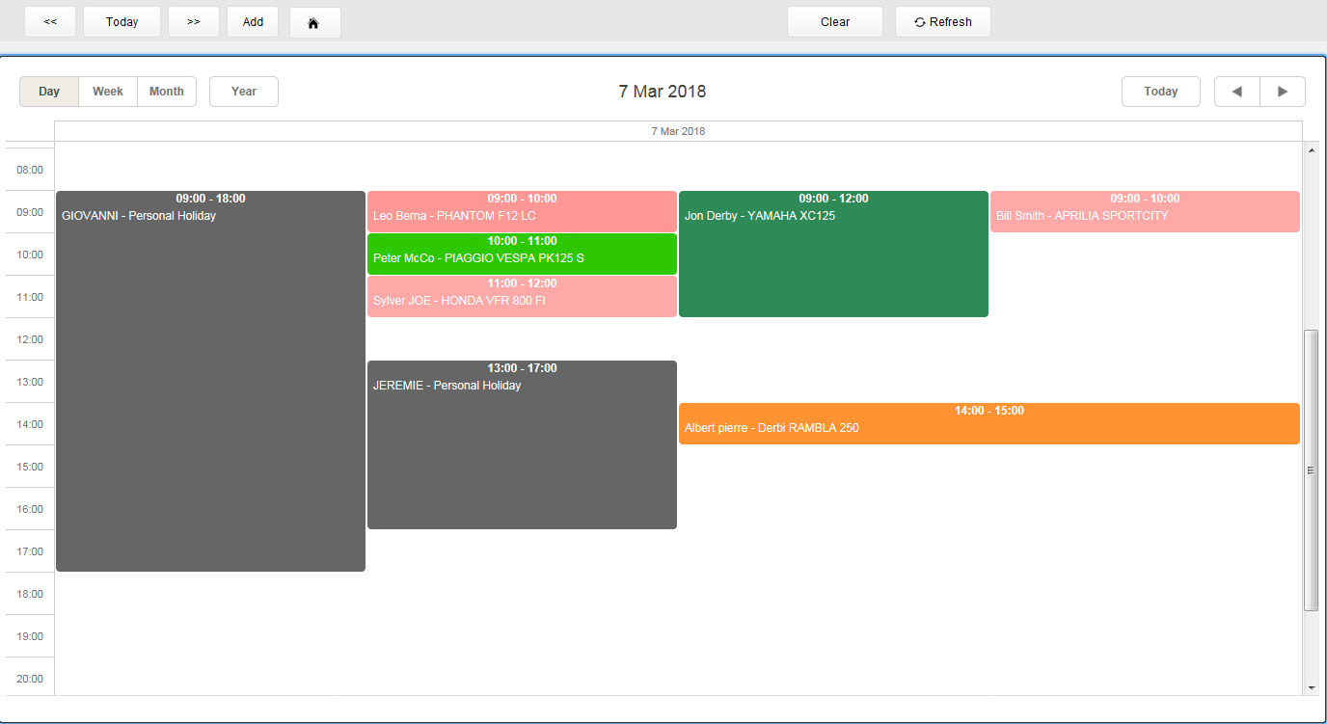The width and height of the screenshot is (1327, 724).
Task: Click the 18:00 time label
Action: (30, 594)
